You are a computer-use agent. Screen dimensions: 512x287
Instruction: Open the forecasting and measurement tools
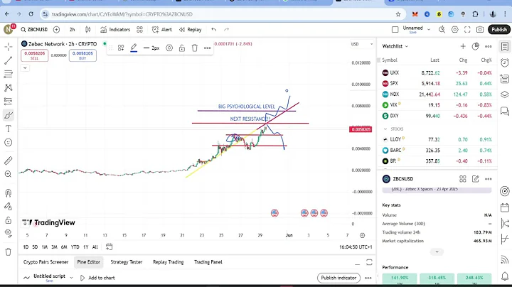click(9, 101)
